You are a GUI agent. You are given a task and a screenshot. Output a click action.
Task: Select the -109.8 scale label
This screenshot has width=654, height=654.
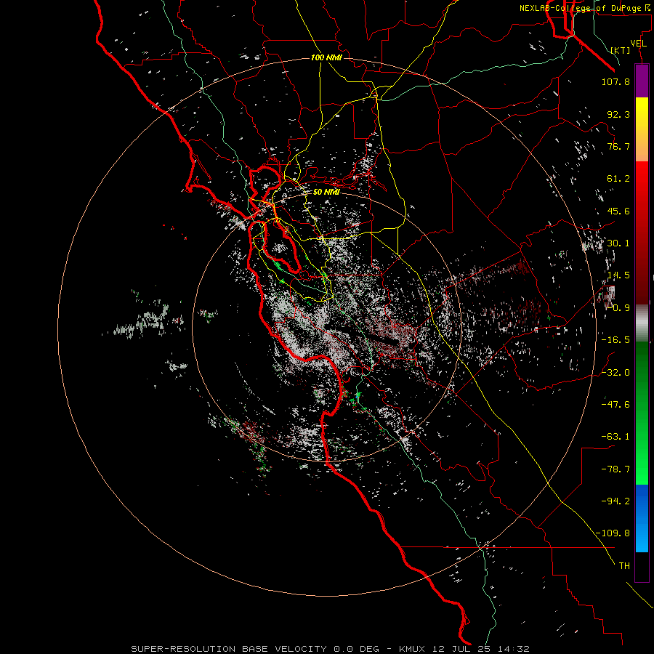click(x=613, y=533)
